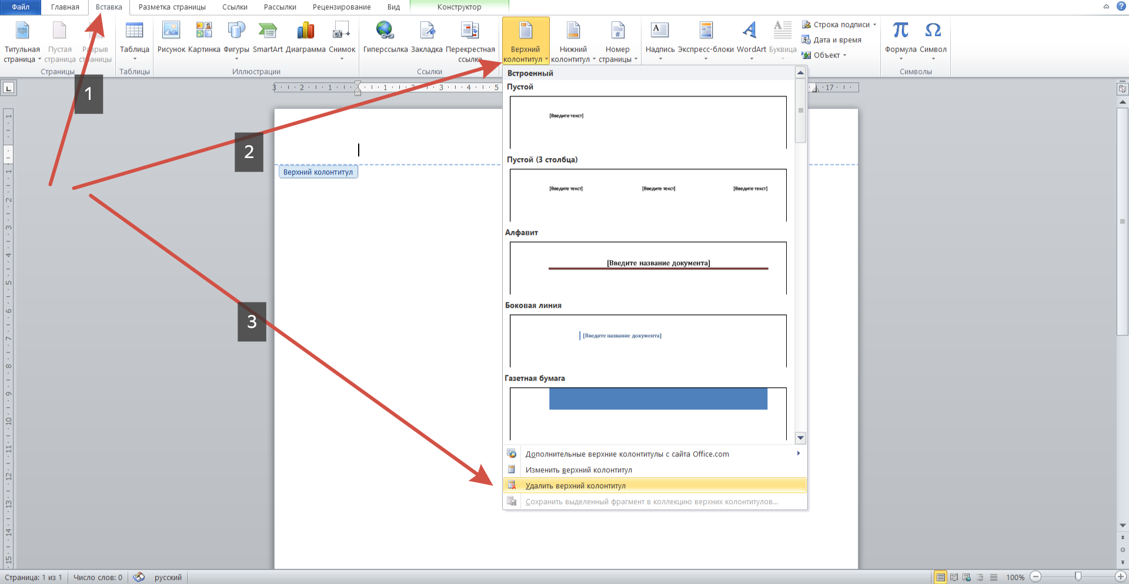Insert a WordArt text object
The height and width of the screenshot is (584, 1129).
(750, 31)
